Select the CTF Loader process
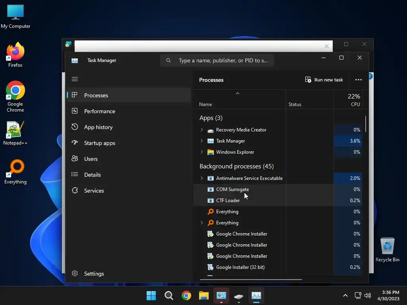Viewport: 407px width, 305px height. click(x=278, y=201)
